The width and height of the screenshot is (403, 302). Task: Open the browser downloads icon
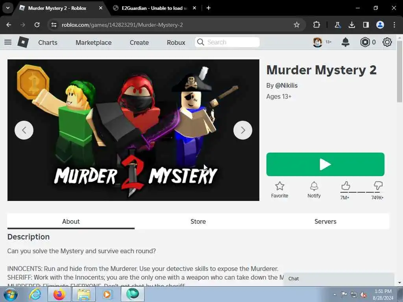pos(351,25)
